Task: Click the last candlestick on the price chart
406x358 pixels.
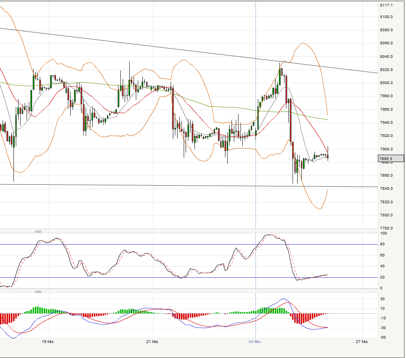Action: tap(328, 155)
